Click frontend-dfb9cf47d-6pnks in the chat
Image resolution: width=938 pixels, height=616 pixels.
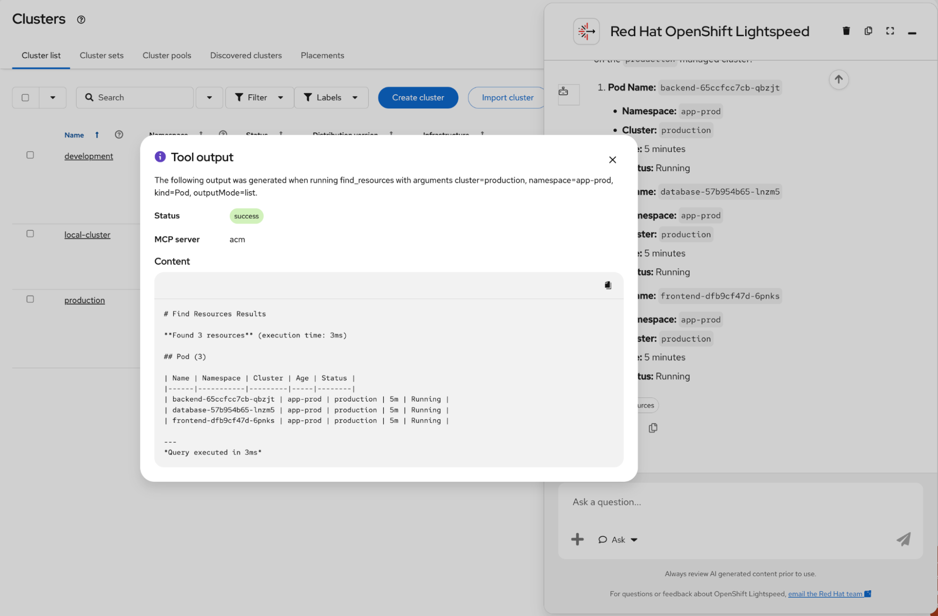720,296
